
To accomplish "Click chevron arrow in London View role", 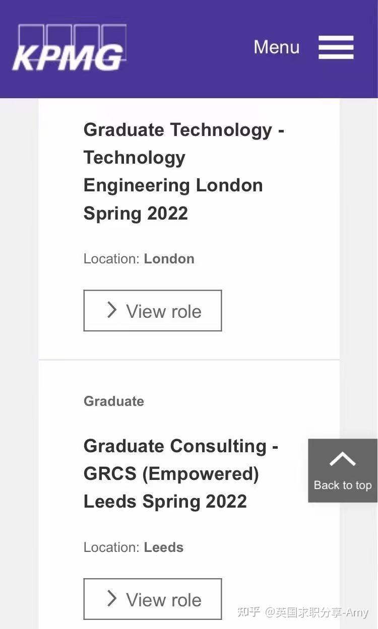I will coord(112,310).
